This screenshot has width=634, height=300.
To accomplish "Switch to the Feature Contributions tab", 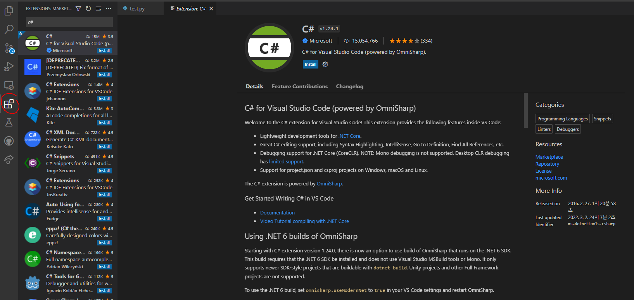I will click(300, 86).
